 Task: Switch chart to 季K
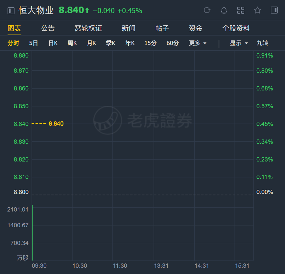[111, 43]
